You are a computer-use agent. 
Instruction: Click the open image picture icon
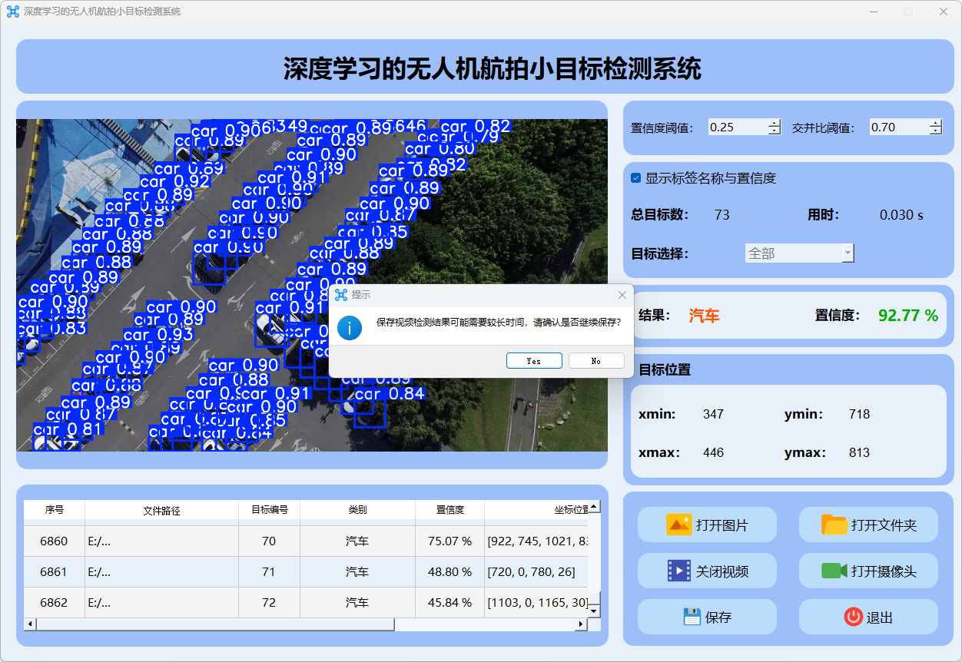tap(679, 525)
